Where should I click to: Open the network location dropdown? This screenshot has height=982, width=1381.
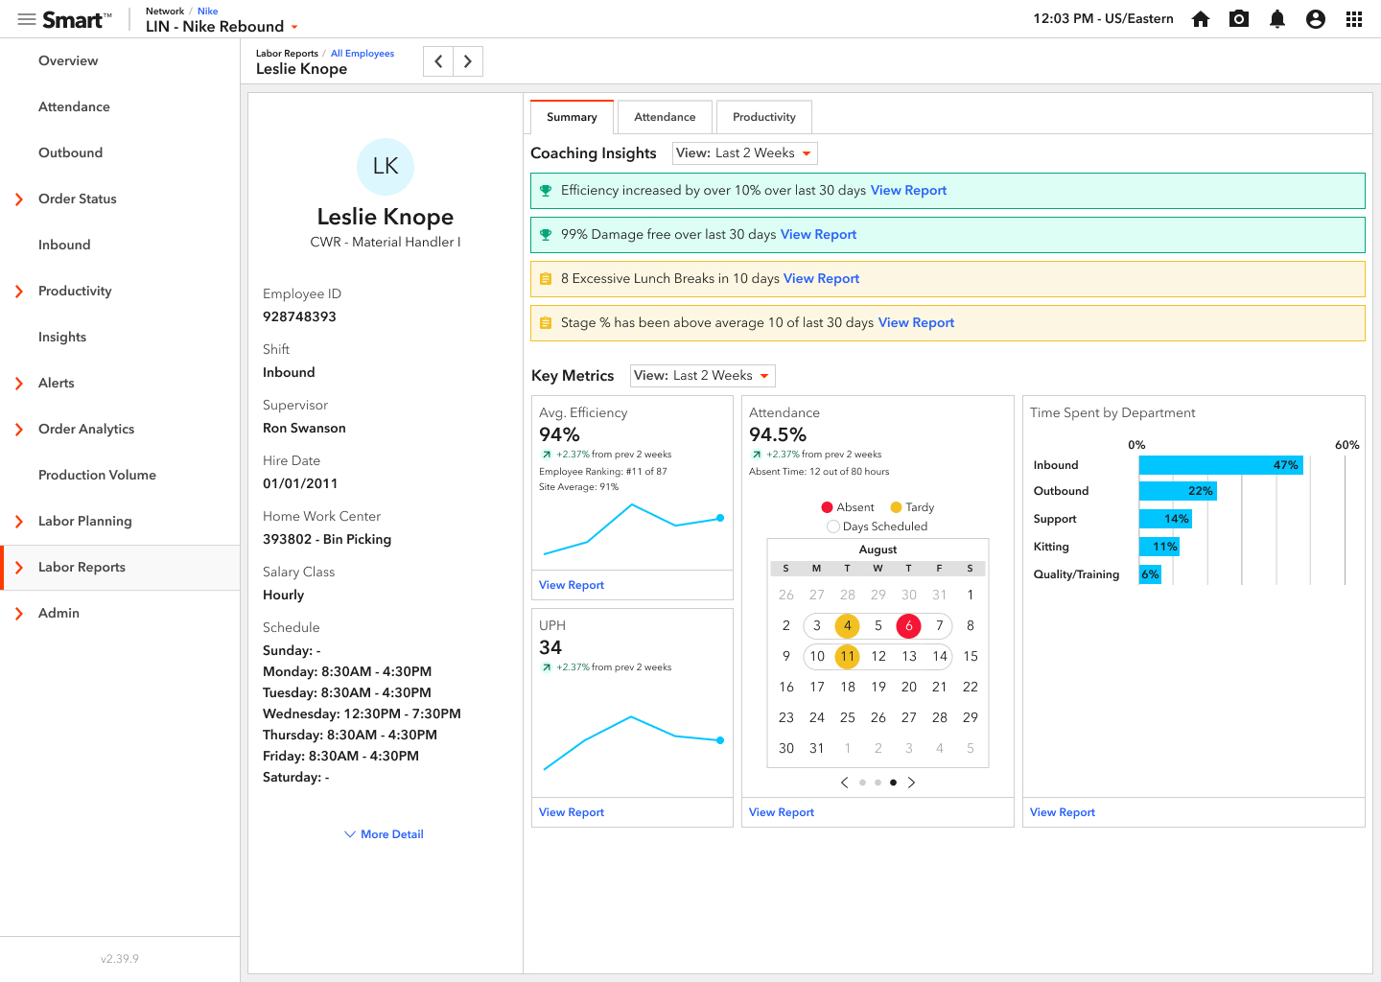[294, 27]
